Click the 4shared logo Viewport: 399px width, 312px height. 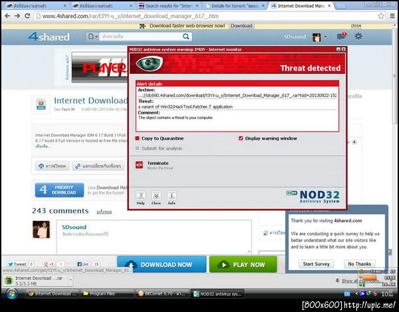pos(49,37)
